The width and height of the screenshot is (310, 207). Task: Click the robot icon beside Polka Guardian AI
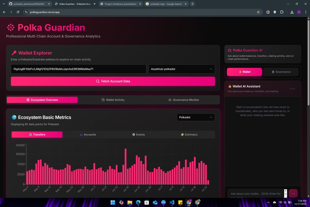230,50
